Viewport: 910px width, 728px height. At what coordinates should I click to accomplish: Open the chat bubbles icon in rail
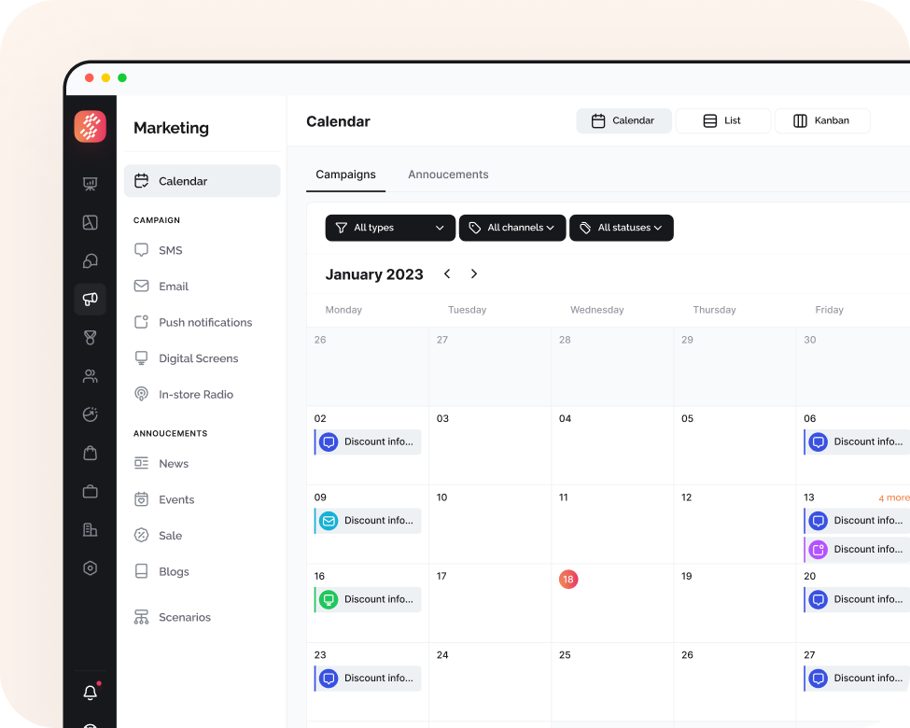click(90, 260)
